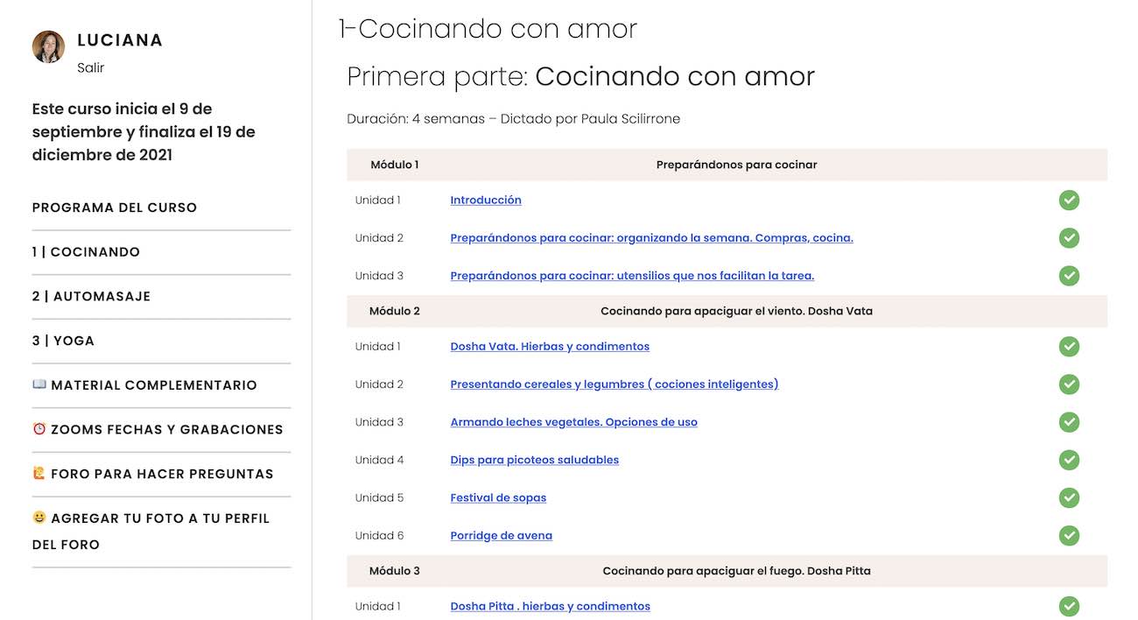Open the Introducción lesson link
The width and height of the screenshot is (1138, 620).
pyautogui.click(x=486, y=201)
